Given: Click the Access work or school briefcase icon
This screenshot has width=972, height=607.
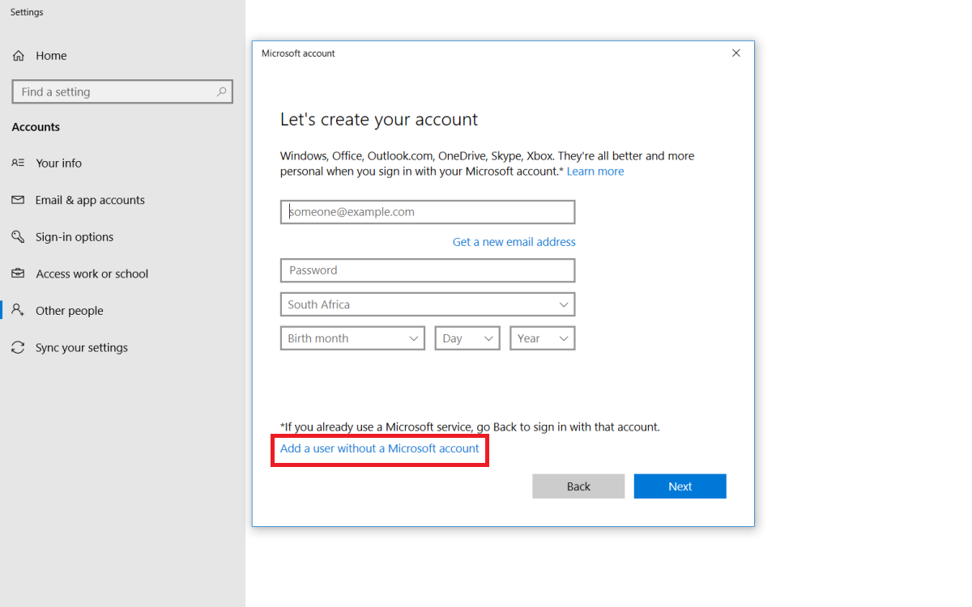Looking at the screenshot, I should click(18, 274).
